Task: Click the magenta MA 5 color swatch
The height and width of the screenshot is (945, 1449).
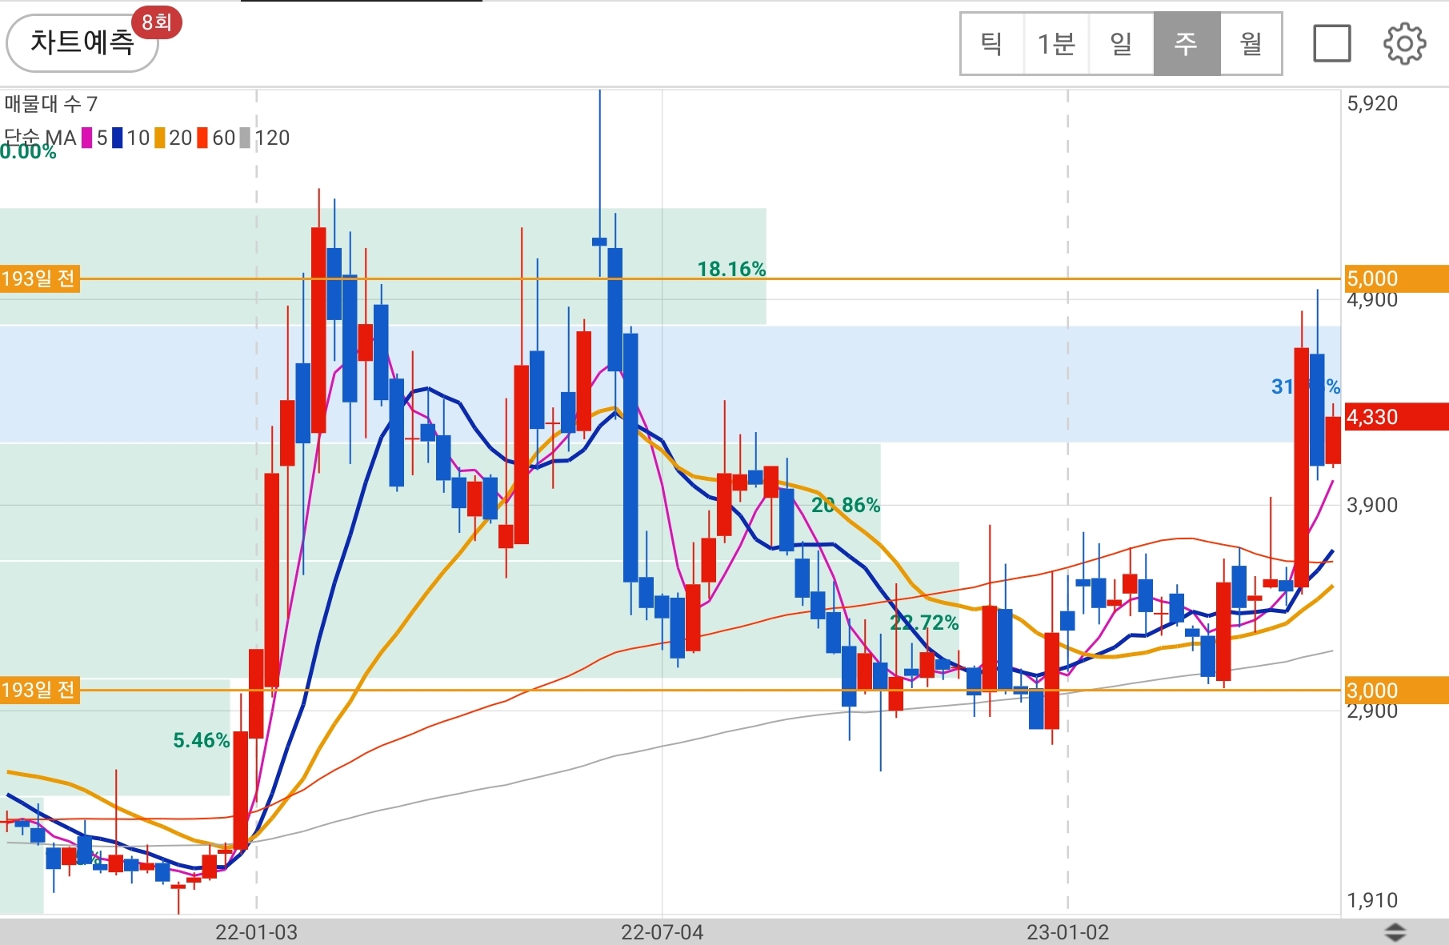Action: pyautogui.click(x=86, y=138)
